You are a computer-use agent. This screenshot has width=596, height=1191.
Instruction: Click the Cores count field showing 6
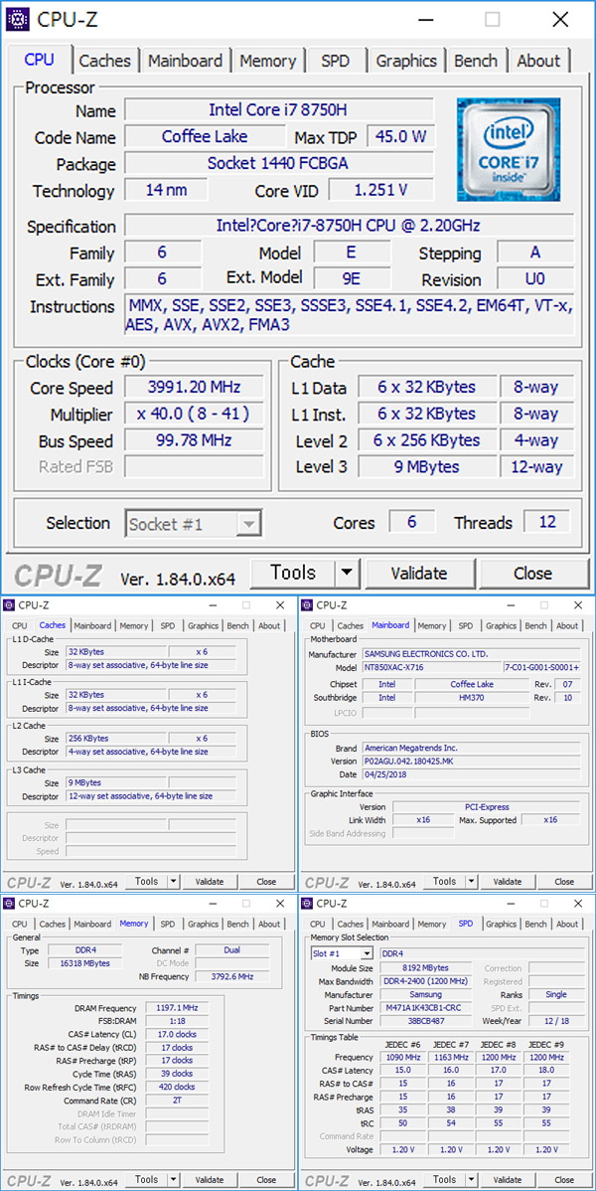click(x=412, y=522)
